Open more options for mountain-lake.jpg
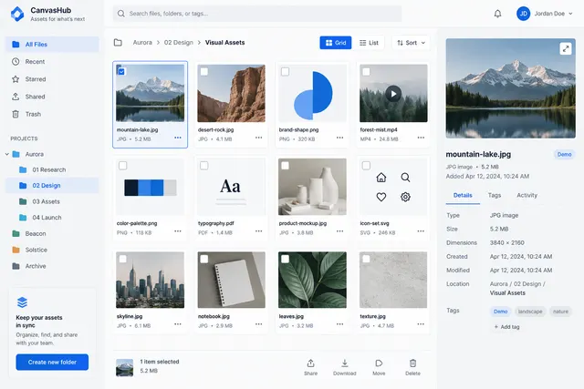584x389 pixels. click(178, 138)
